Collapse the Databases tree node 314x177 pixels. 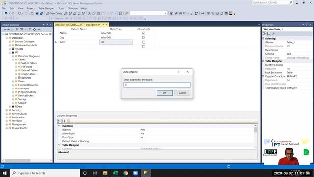coord(7,38)
